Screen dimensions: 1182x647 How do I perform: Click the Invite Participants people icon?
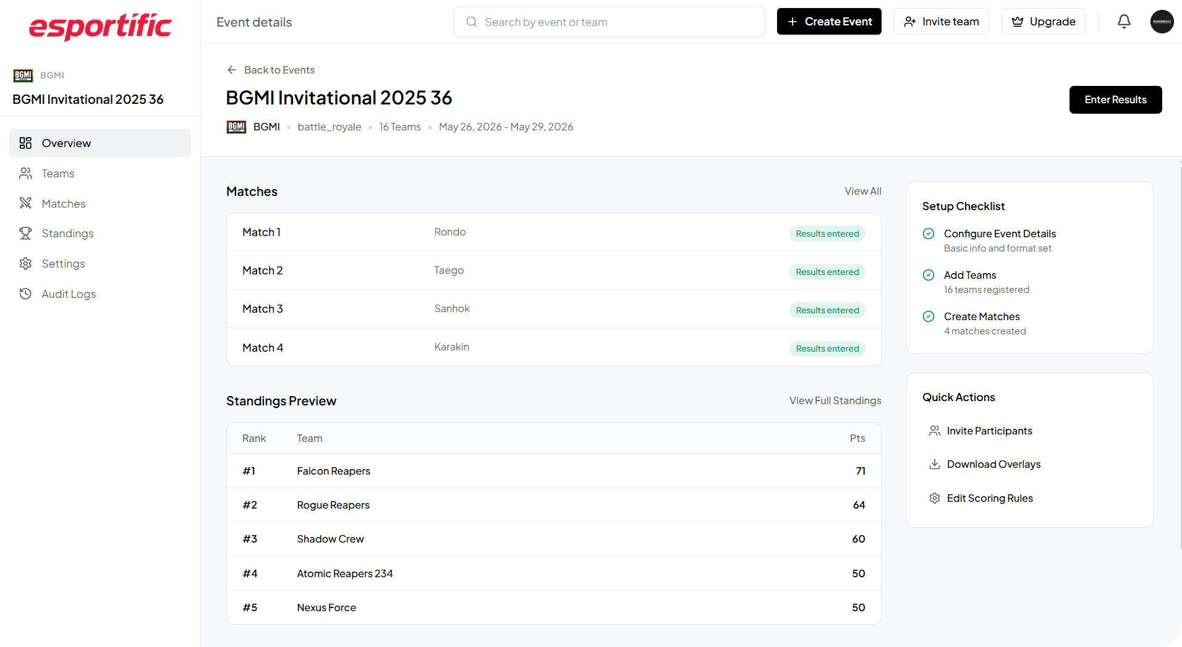(935, 431)
